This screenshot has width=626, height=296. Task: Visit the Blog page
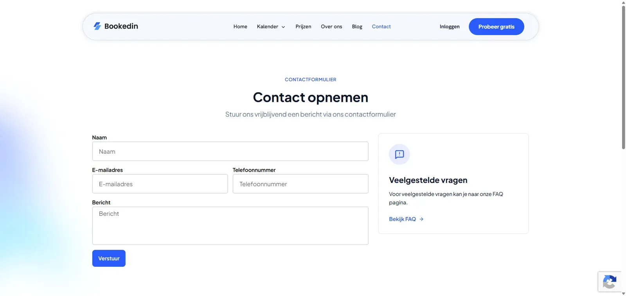pyautogui.click(x=357, y=27)
